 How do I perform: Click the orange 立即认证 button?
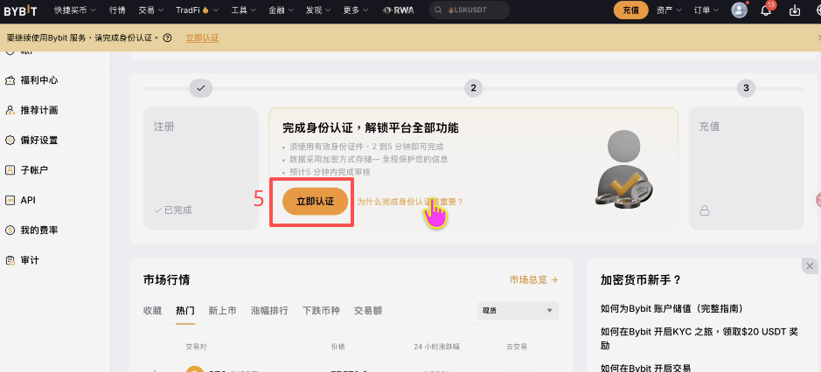click(316, 201)
